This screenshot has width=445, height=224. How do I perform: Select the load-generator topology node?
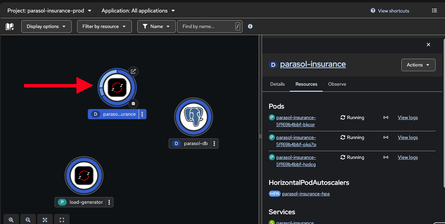click(x=84, y=175)
